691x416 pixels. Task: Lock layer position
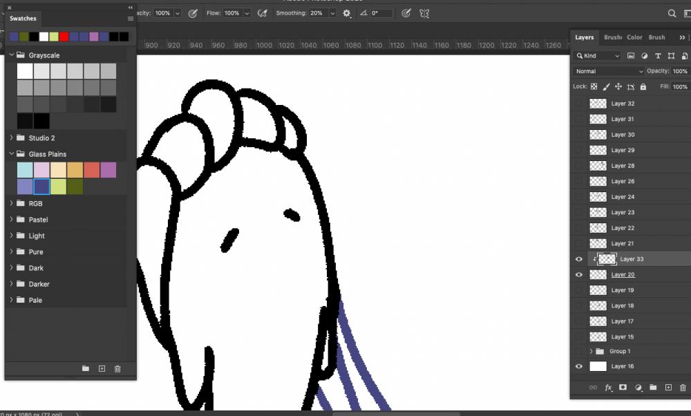pos(618,87)
